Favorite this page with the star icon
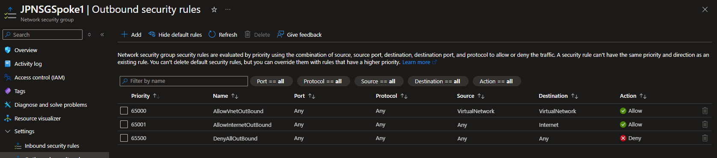 click(214, 9)
